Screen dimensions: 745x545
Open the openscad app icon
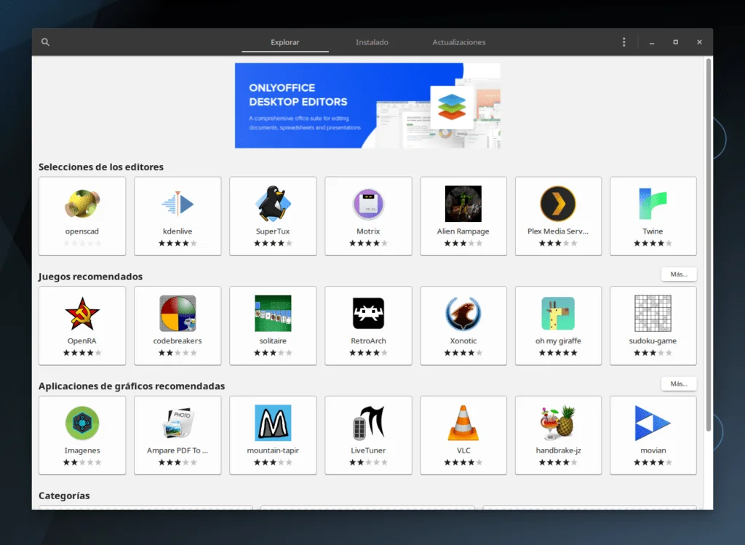point(82,204)
